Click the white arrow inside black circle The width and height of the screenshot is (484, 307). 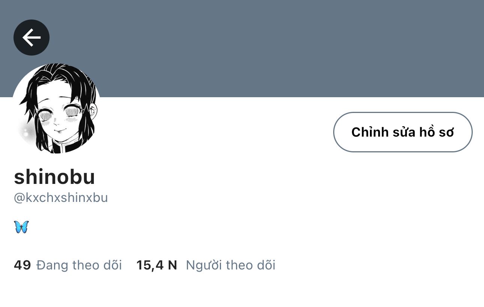[32, 38]
